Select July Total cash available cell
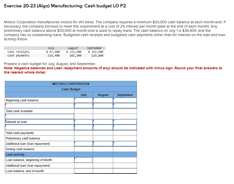Image resolution: width=234 pixels, height=184 pixels. [83, 111]
